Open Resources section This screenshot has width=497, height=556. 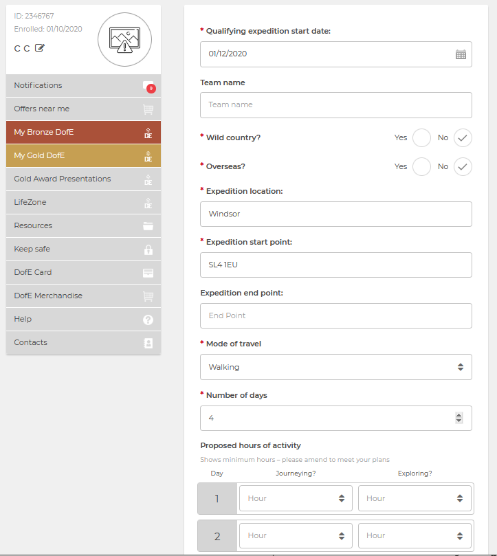[83, 226]
